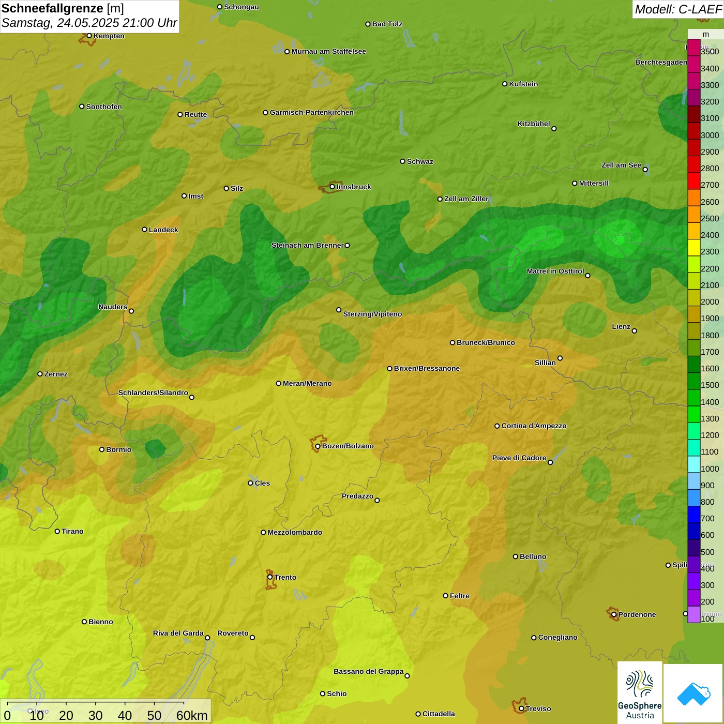Click the Pieve di Cadore label
The height and width of the screenshot is (724, 724).
coord(519,458)
